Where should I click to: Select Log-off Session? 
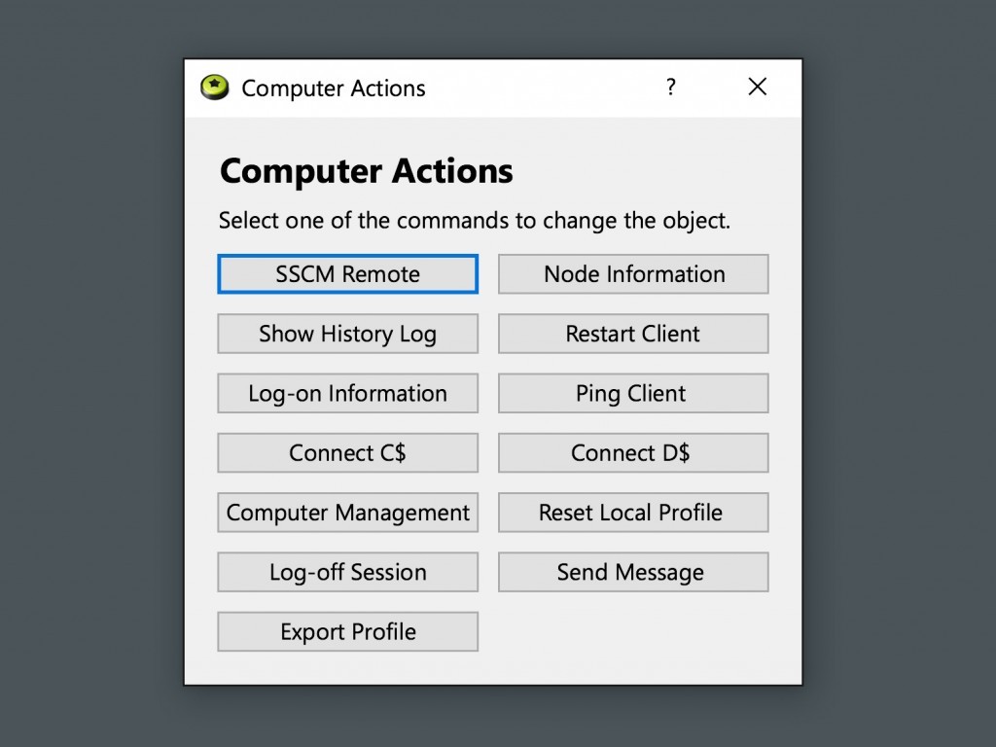347,572
